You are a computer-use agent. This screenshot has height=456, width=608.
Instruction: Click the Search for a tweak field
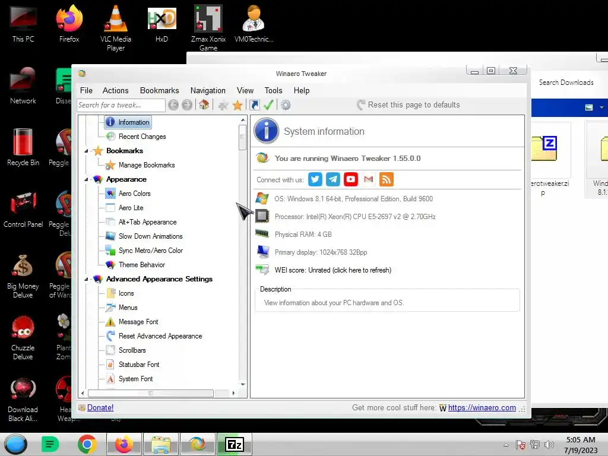click(121, 105)
